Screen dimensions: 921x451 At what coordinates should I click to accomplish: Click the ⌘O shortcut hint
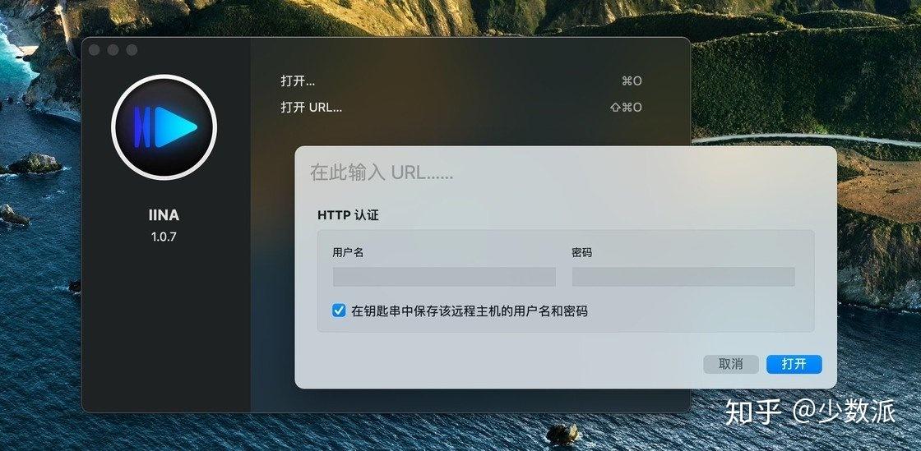[x=632, y=81]
